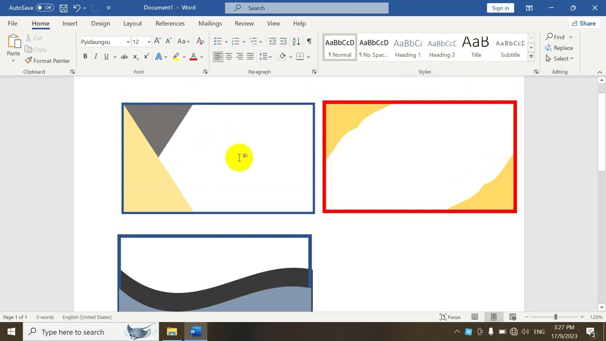The height and width of the screenshot is (341, 606).
Task: Clear all formatting icon
Action: point(200,42)
